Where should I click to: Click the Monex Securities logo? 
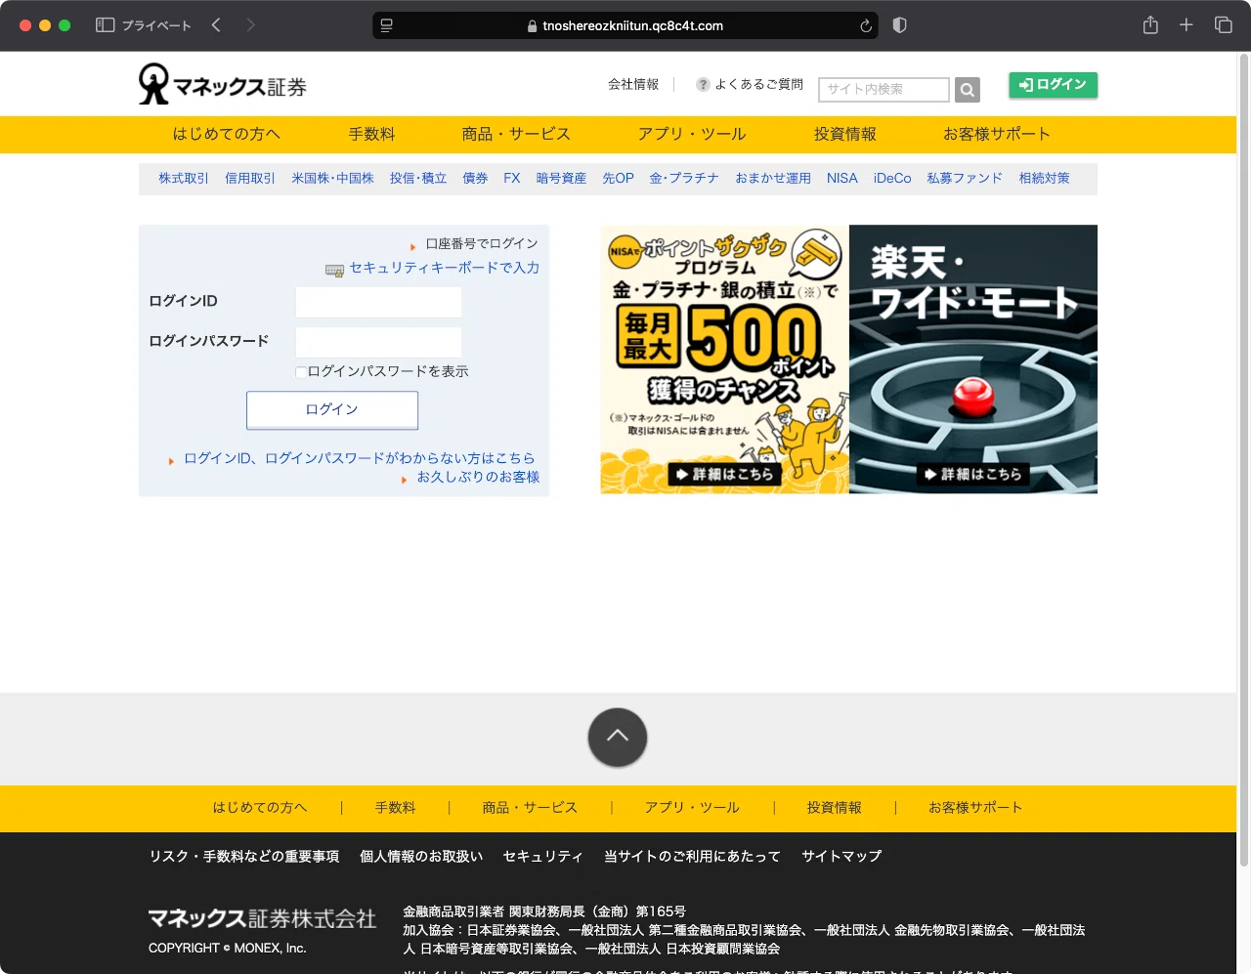pyautogui.click(x=223, y=84)
